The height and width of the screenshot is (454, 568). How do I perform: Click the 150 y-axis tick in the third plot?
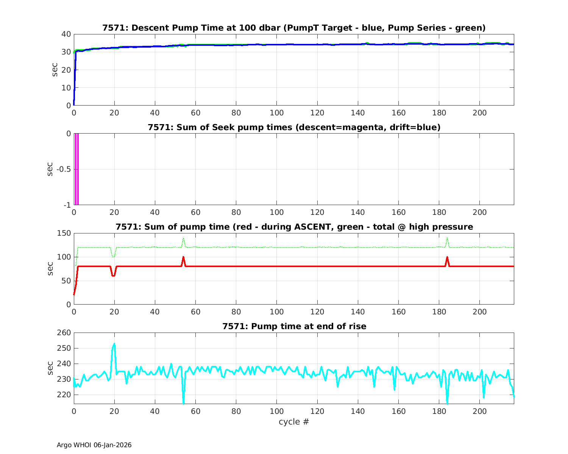(64, 233)
